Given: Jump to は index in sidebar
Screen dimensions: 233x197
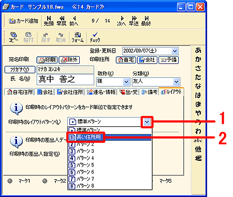Looking at the screenshot, I should tap(198, 95).
